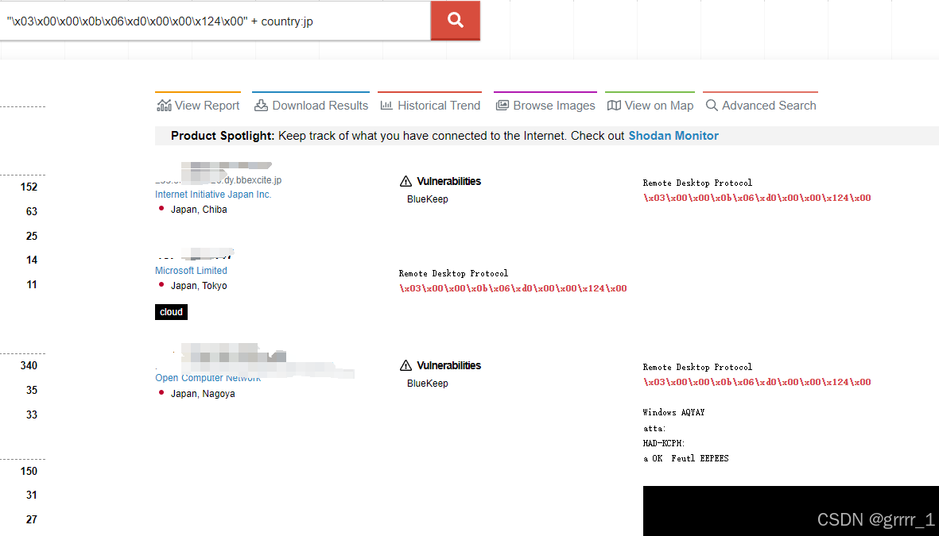Click the Japan, Chiba location text
Viewport: 939px width, 536px height.
coord(199,210)
